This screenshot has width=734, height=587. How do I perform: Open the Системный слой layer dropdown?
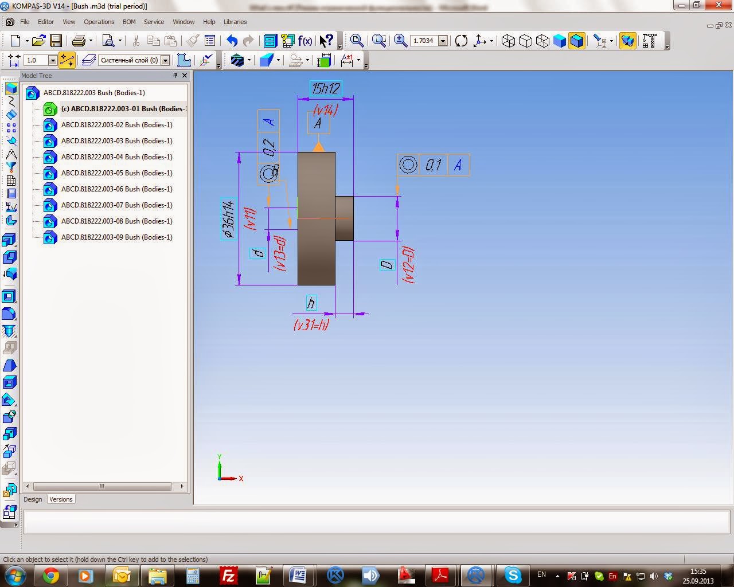[166, 60]
